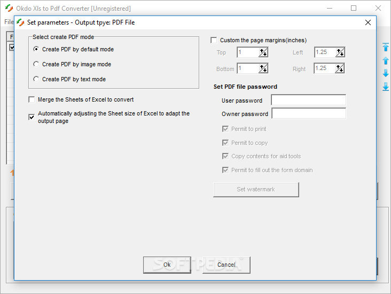Toggle automatic Sheet size adjusting checkbox
The width and height of the screenshot is (391, 294).
(x=32, y=117)
